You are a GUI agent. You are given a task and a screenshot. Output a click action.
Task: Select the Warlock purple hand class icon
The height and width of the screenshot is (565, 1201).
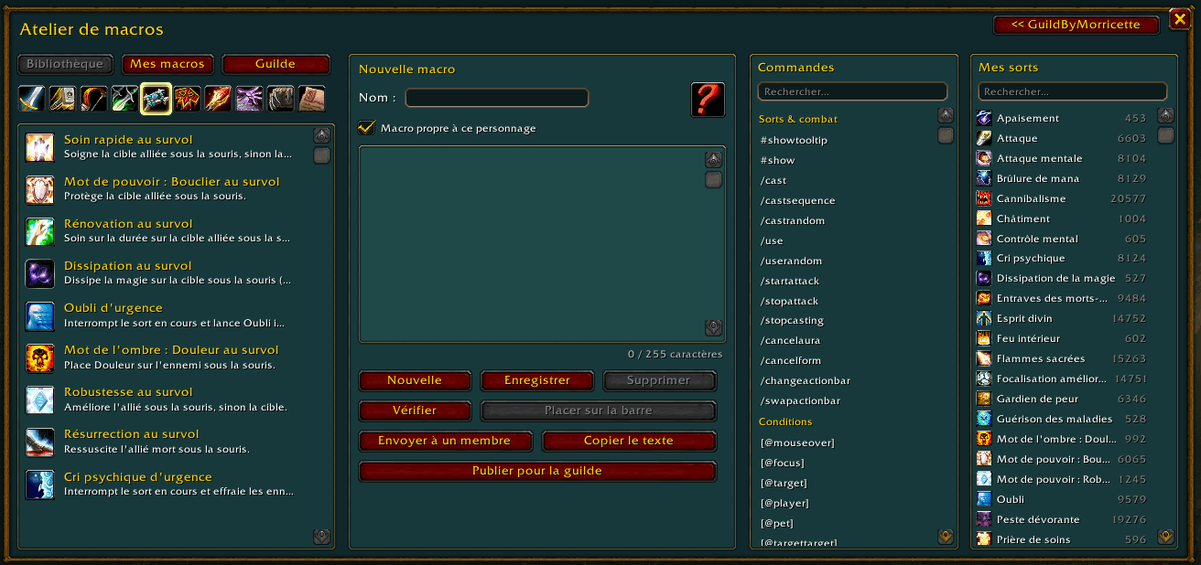point(250,98)
